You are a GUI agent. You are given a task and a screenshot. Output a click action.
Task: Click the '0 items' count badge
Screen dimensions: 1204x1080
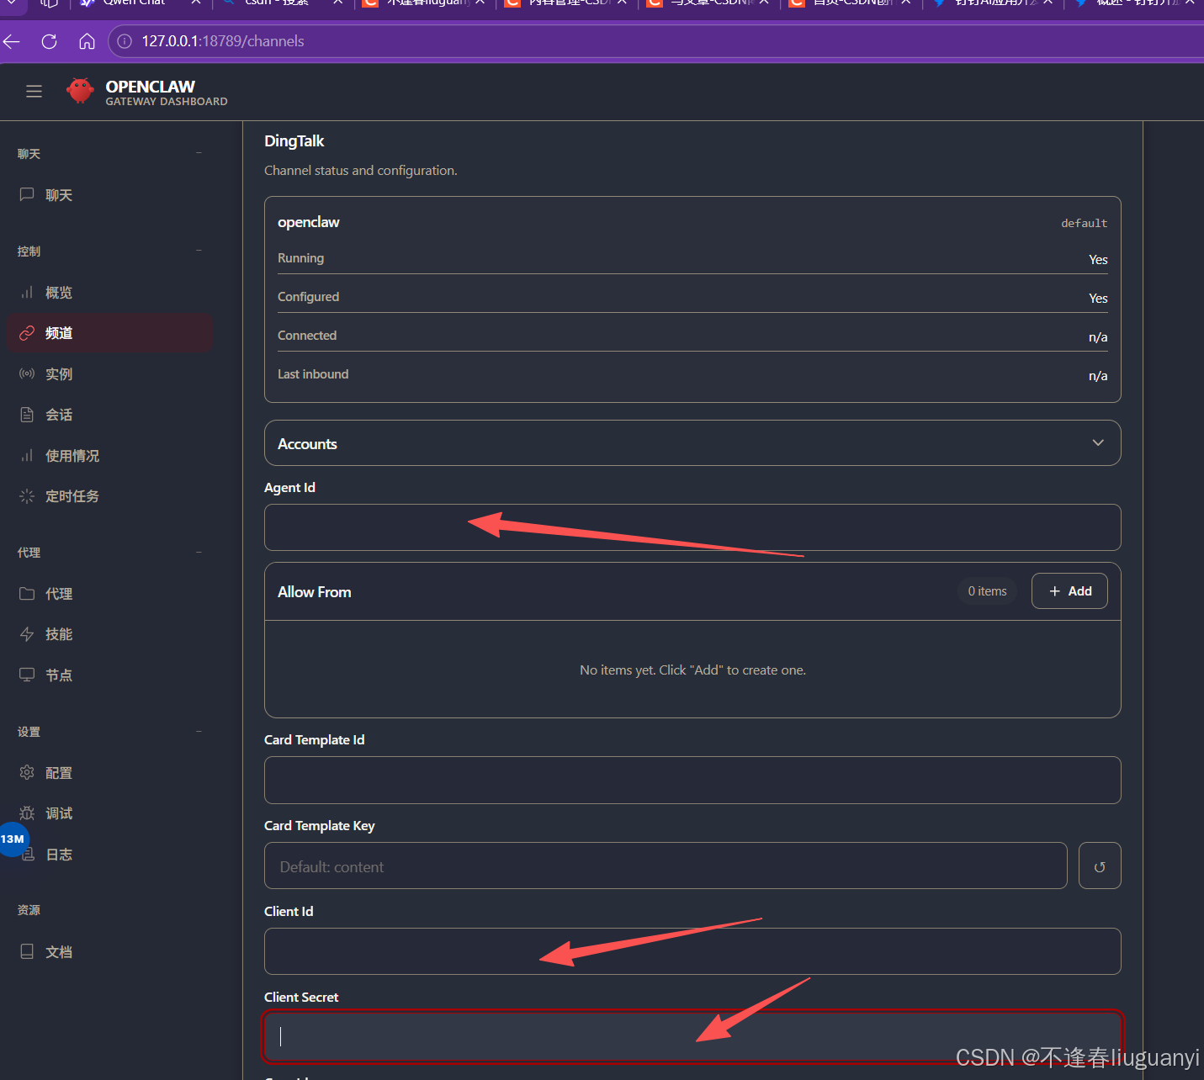[x=987, y=591]
